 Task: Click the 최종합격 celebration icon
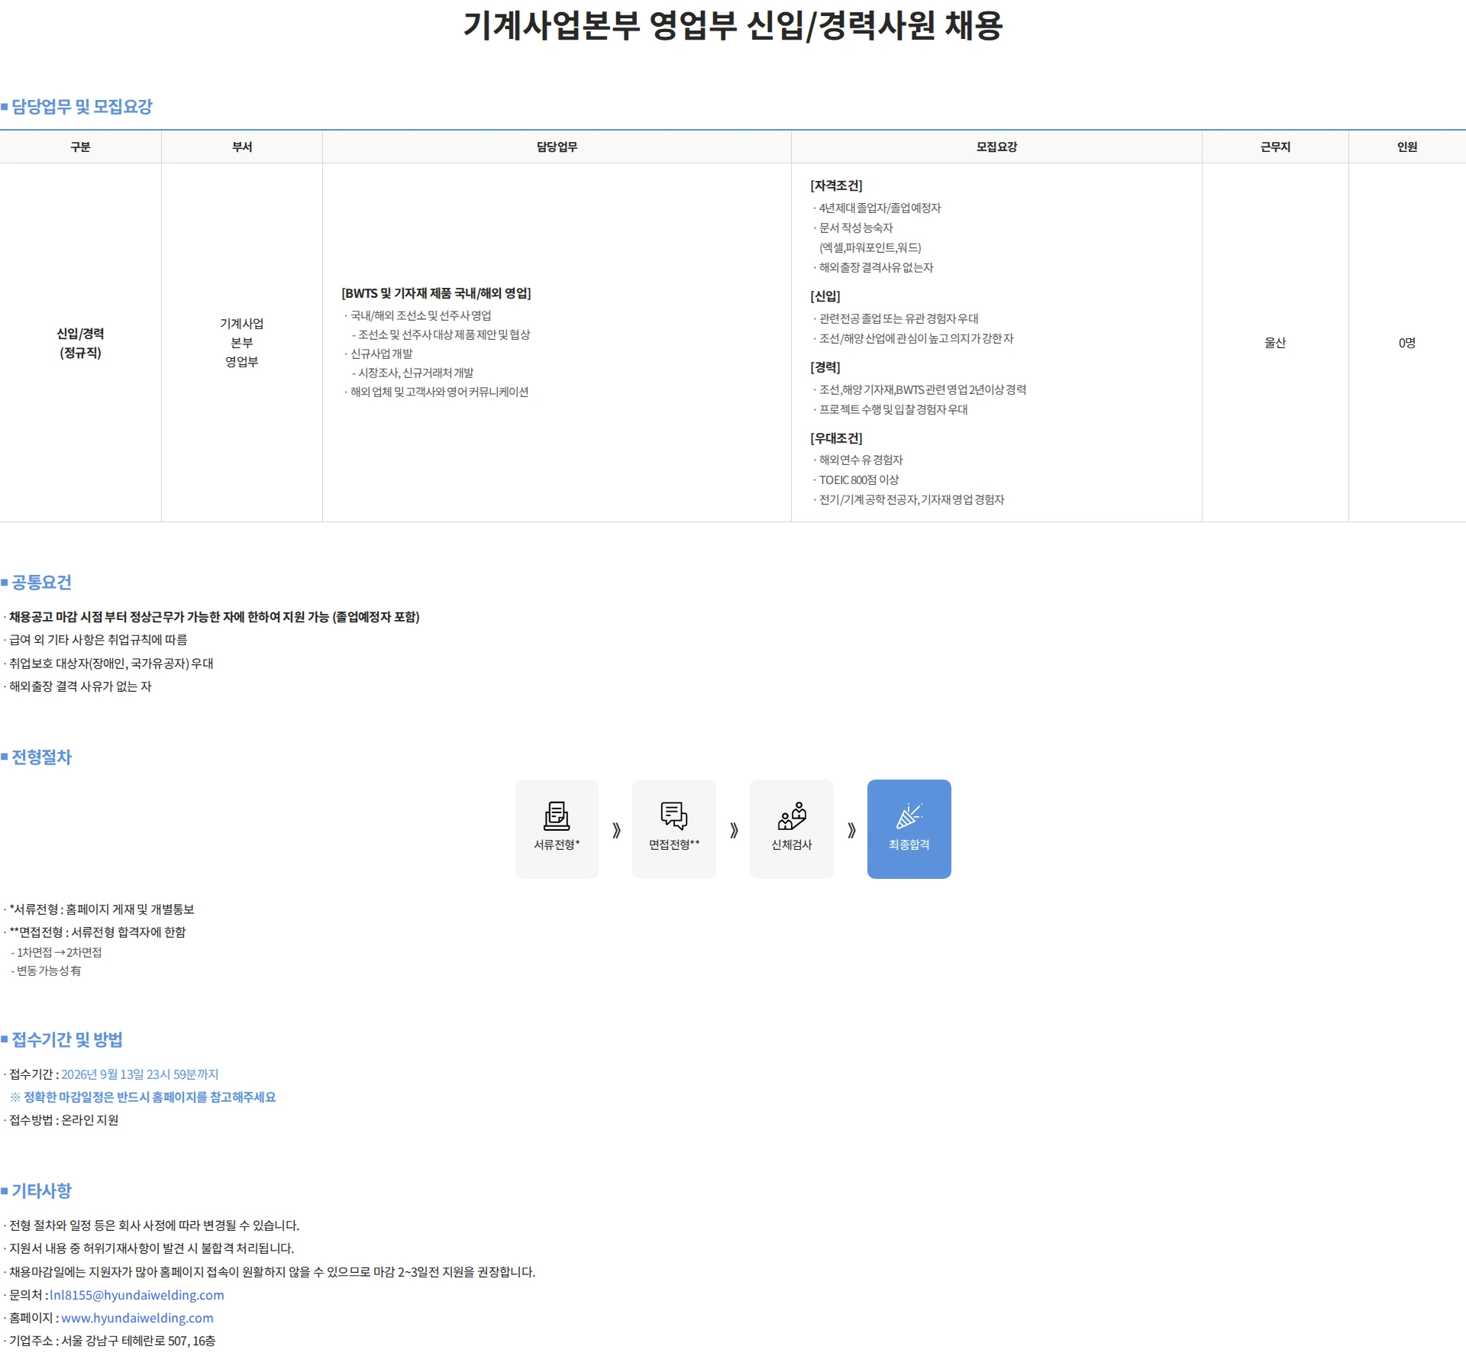[909, 815]
